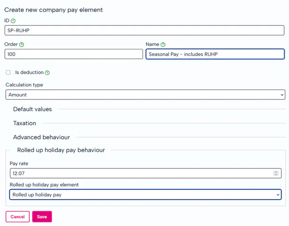
Task: Expand the Default values section
Action: tap(32, 109)
